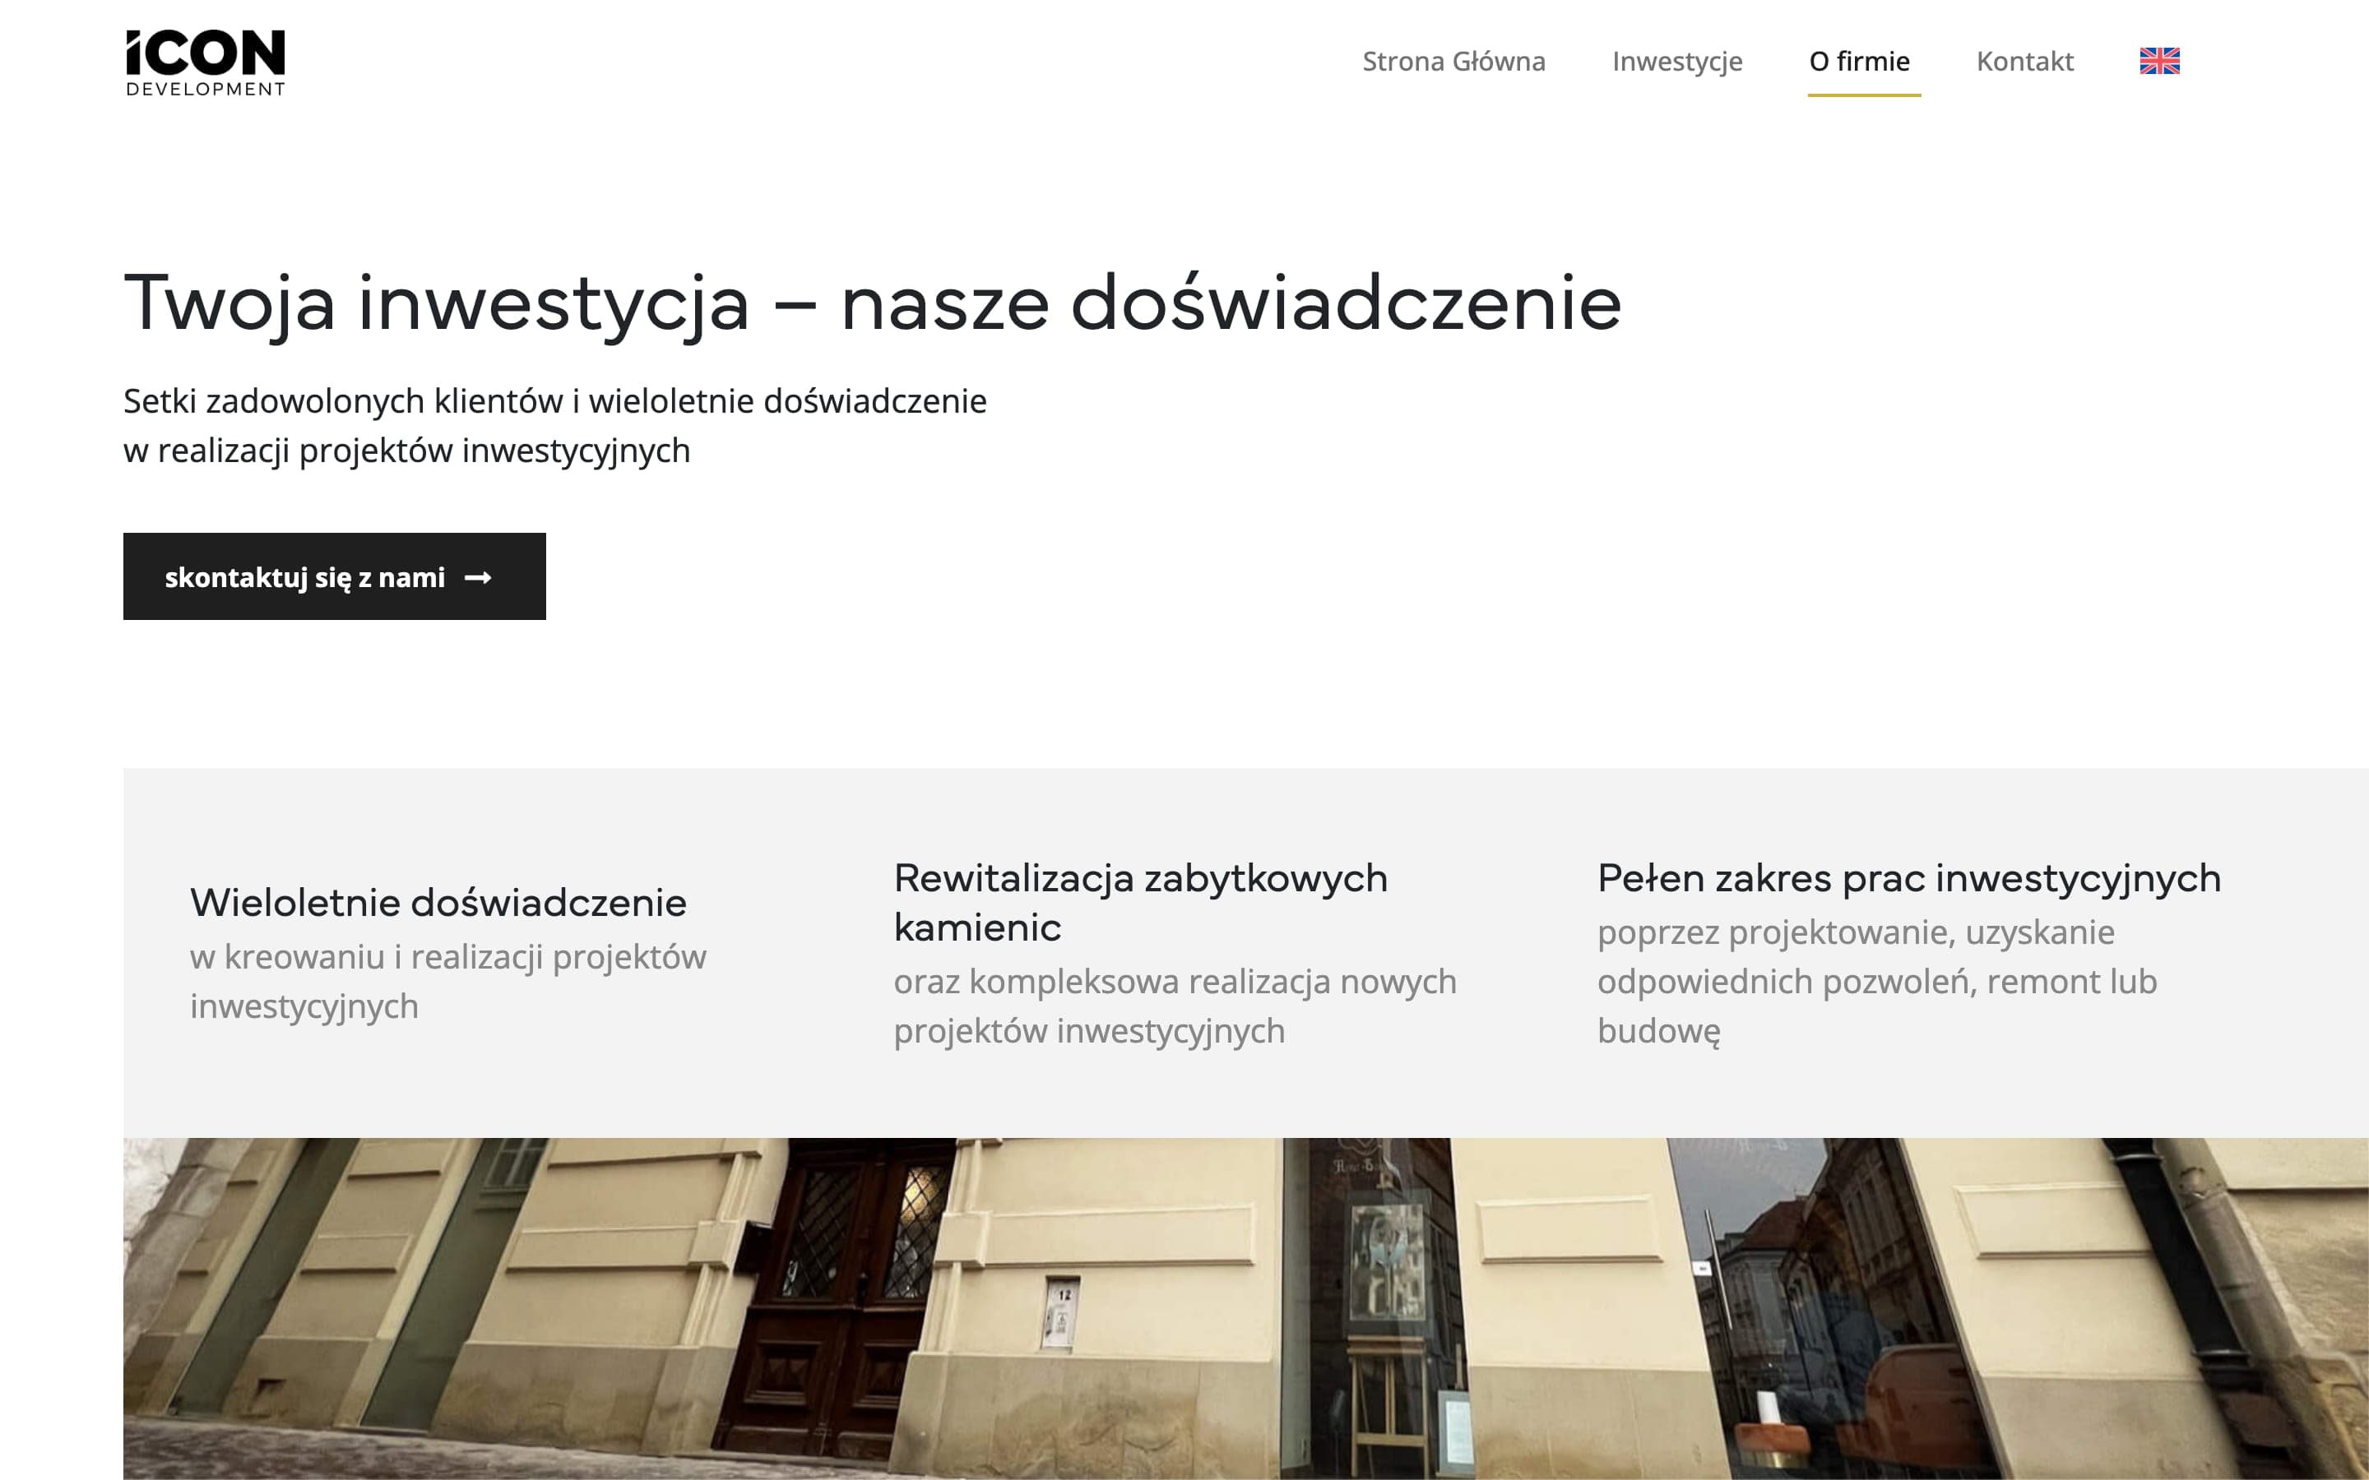2369x1480 pixels.
Task: Click the text 'w kreowaniu i realizacji projektów inwestycyjnych'
Action: [x=447, y=981]
